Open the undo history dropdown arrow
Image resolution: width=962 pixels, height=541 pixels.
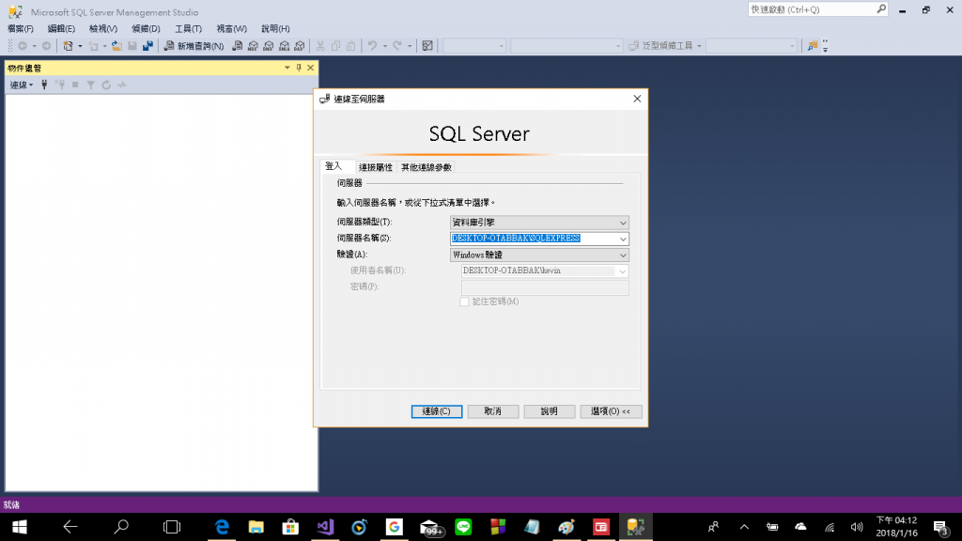(x=384, y=46)
